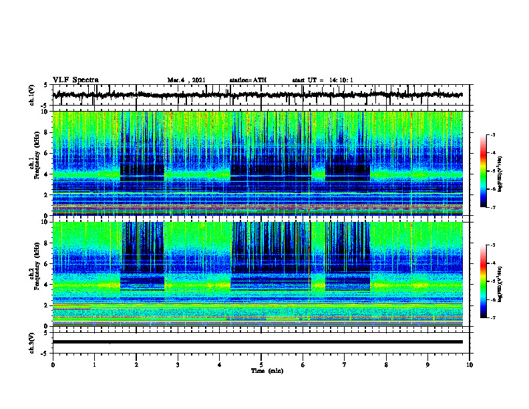
Task: Click the "Time (min)" axis label
Action: pos(267,371)
